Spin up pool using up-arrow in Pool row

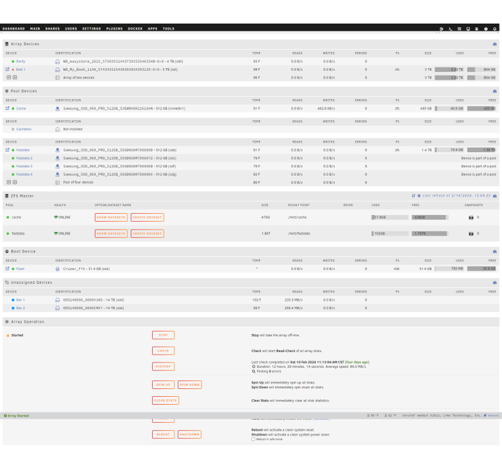pos(14,182)
